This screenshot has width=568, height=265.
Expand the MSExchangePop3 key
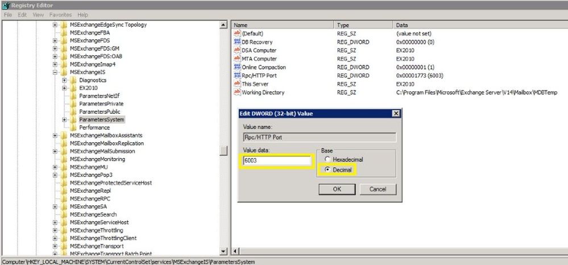(55, 175)
